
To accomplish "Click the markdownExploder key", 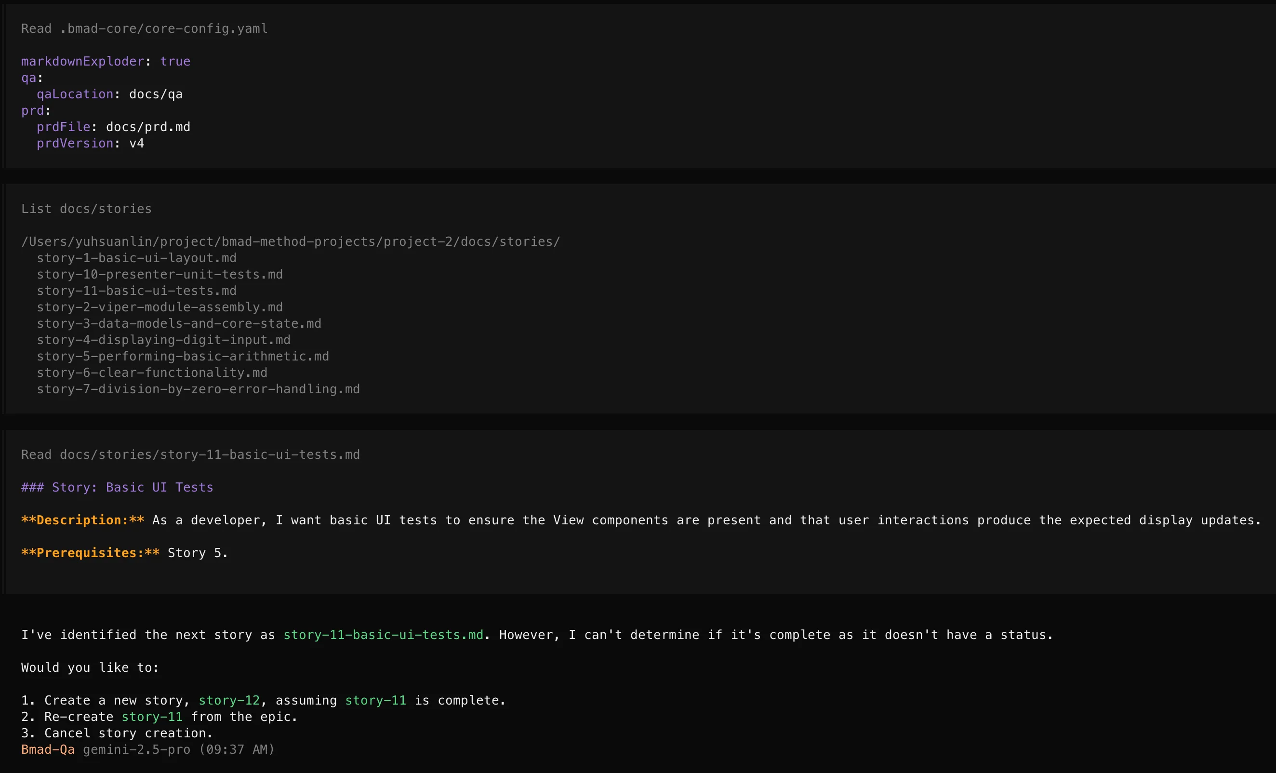I will [82, 61].
